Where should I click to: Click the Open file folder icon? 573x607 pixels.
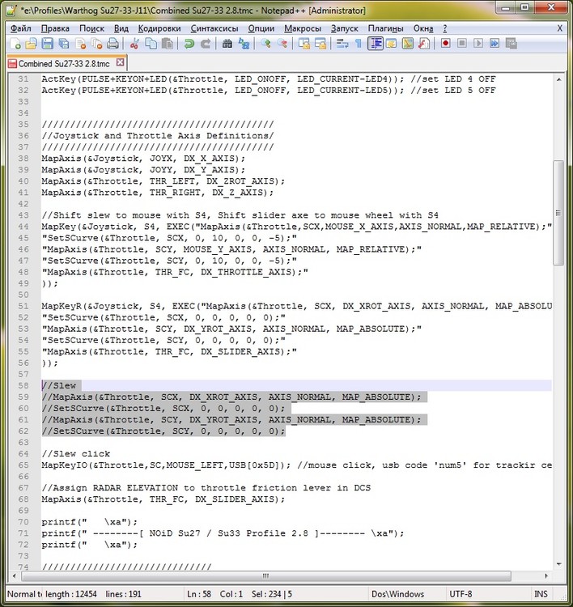tap(32, 44)
